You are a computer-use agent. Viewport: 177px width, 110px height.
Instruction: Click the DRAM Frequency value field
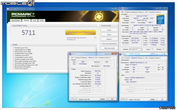pos(98,71)
